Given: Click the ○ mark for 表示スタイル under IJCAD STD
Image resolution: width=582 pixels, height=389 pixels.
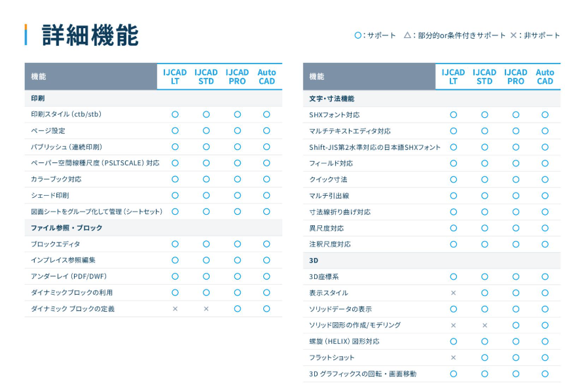Looking at the screenshot, I should click(x=484, y=293).
